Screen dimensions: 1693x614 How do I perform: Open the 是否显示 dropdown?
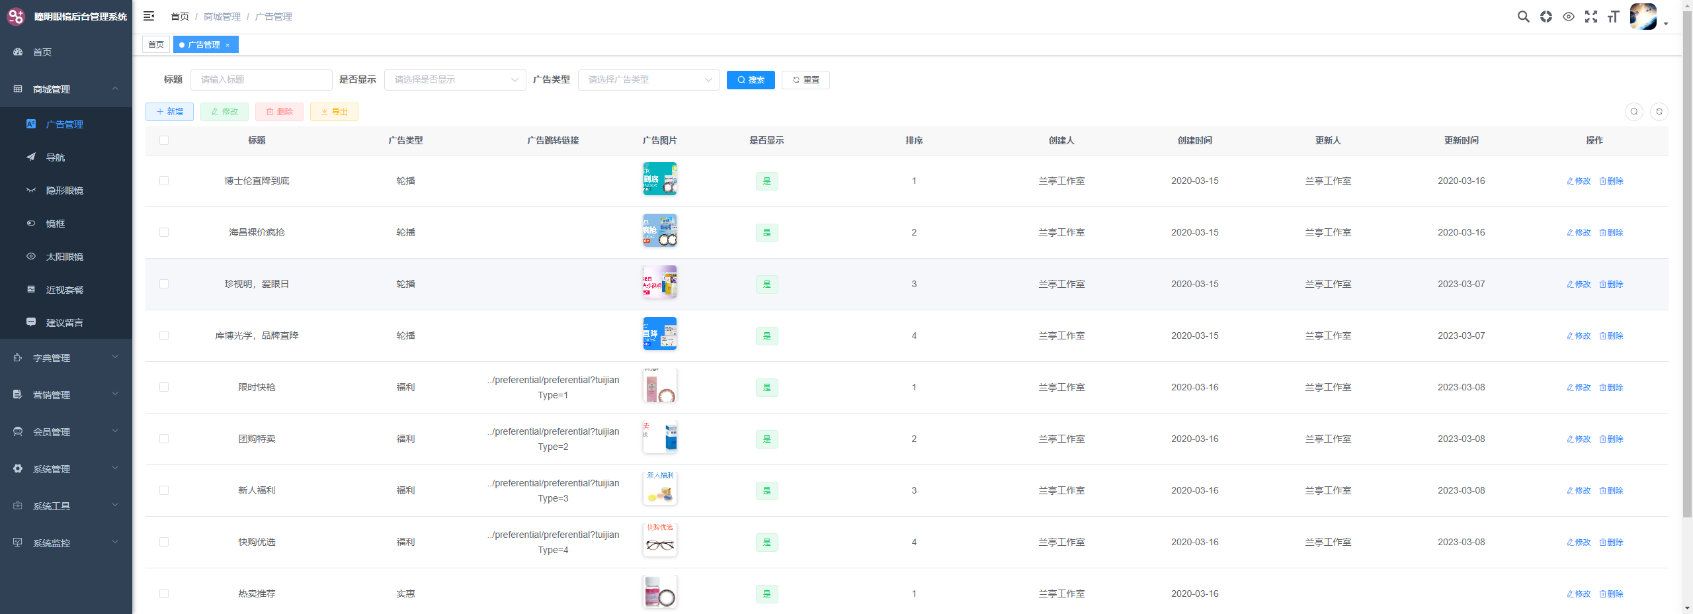pyautogui.click(x=455, y=79)
